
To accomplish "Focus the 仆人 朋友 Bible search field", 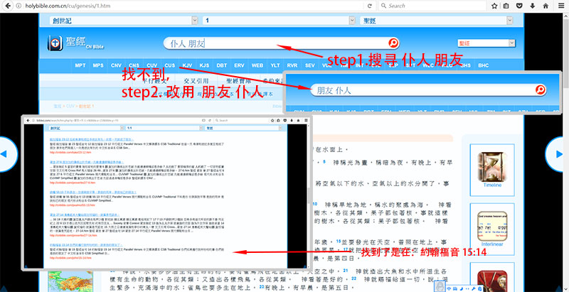I will 277,43.
